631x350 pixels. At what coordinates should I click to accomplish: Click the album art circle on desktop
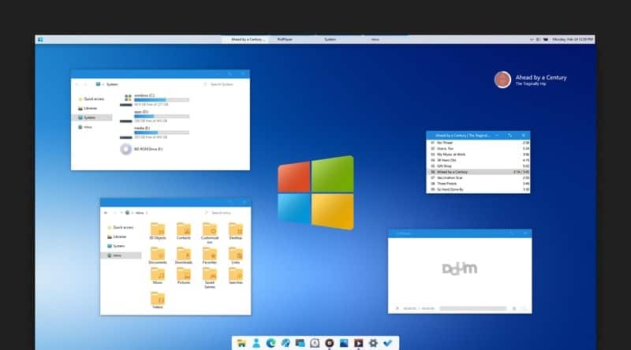click(502, 80)
